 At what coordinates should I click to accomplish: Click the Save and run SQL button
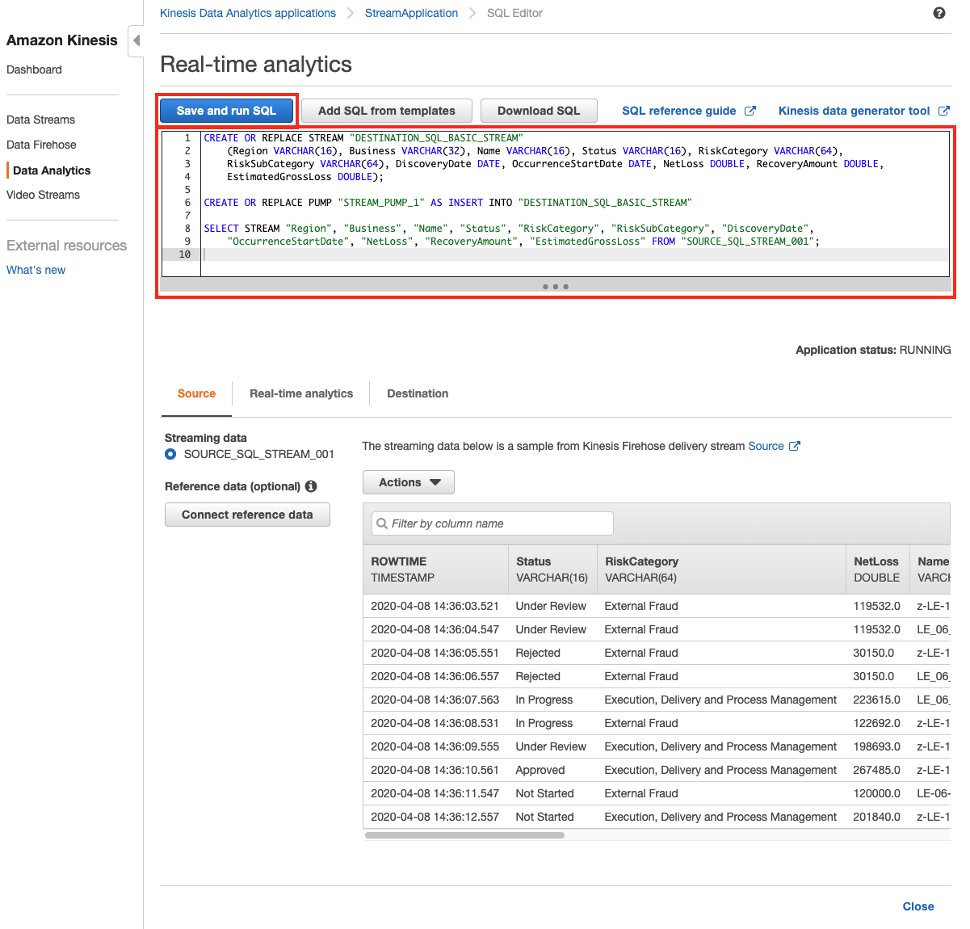point(226,111)
